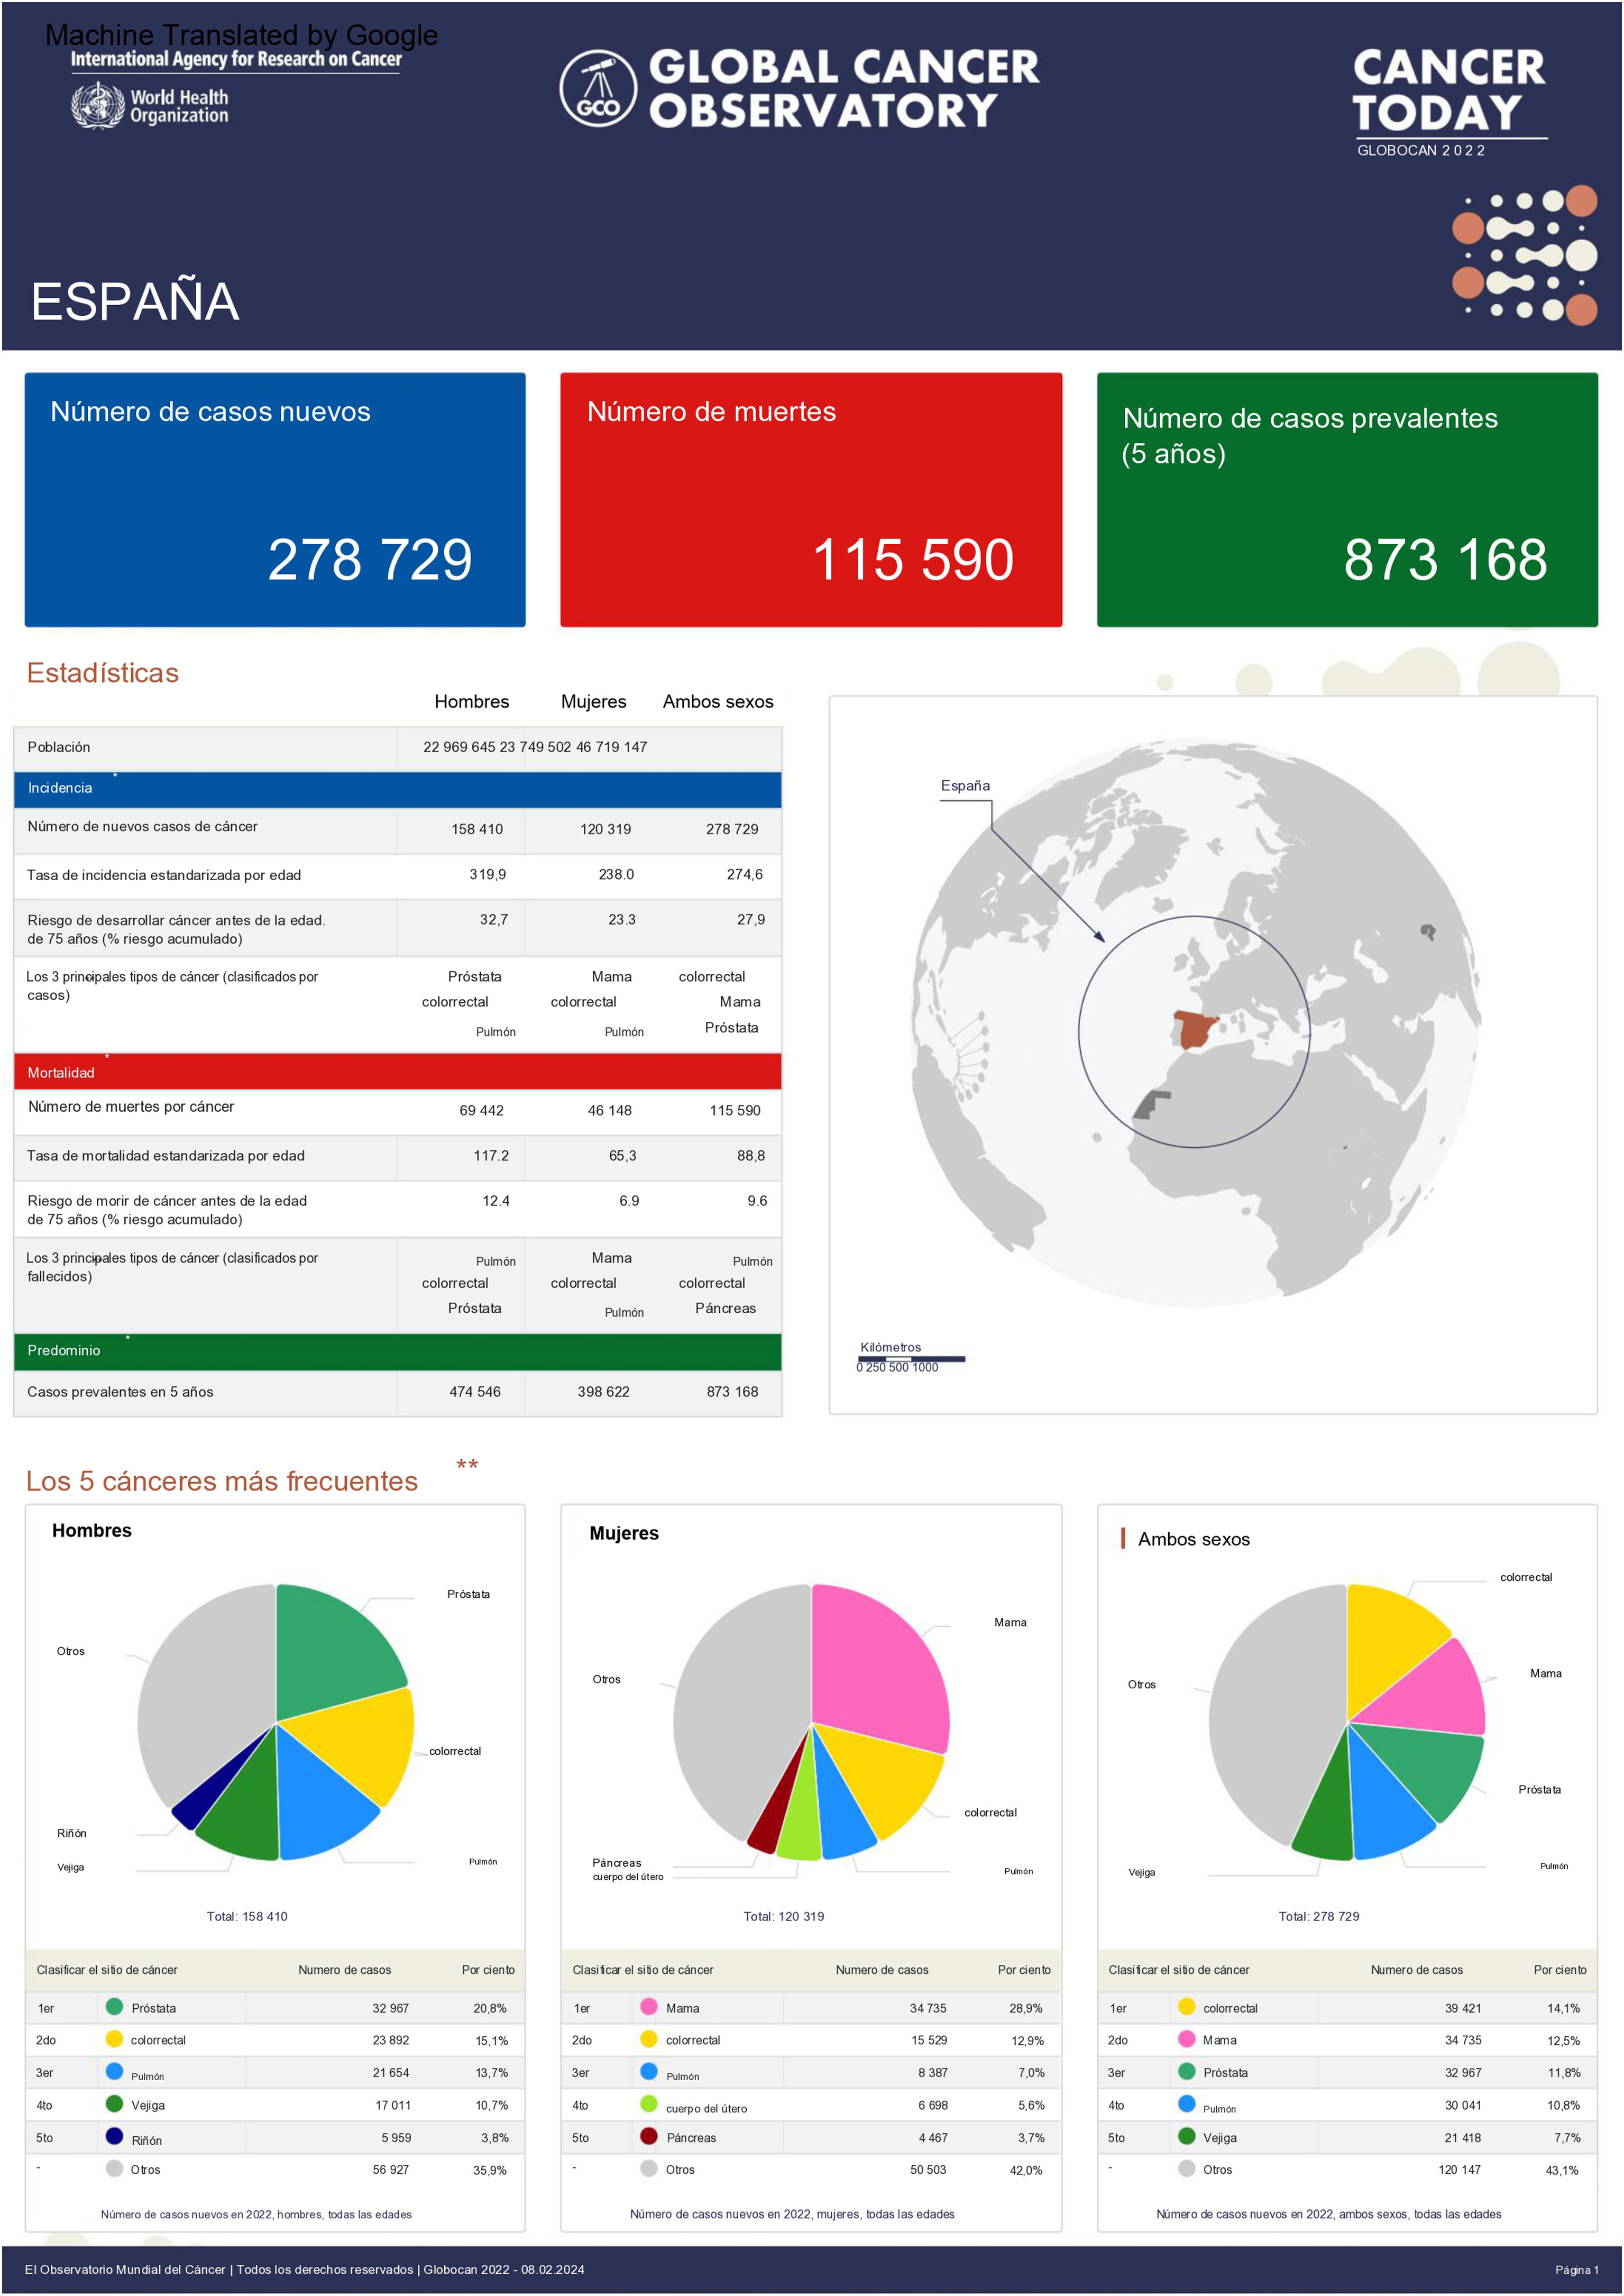The height and width of the screenshot is (2296, 1624).
Task: Click Spain highlighted on the globe map
Action: click(x=1192, y=1027)
